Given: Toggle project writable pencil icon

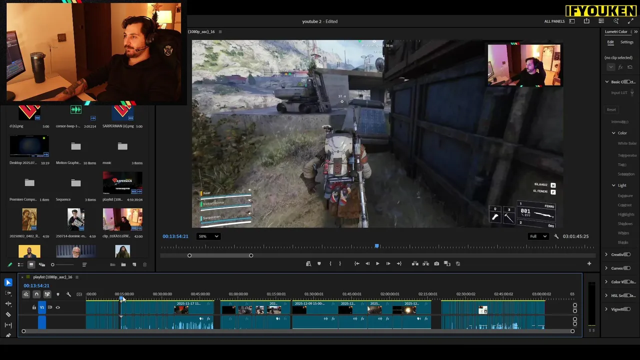Looking at the screenshot, I should point(9,264).
